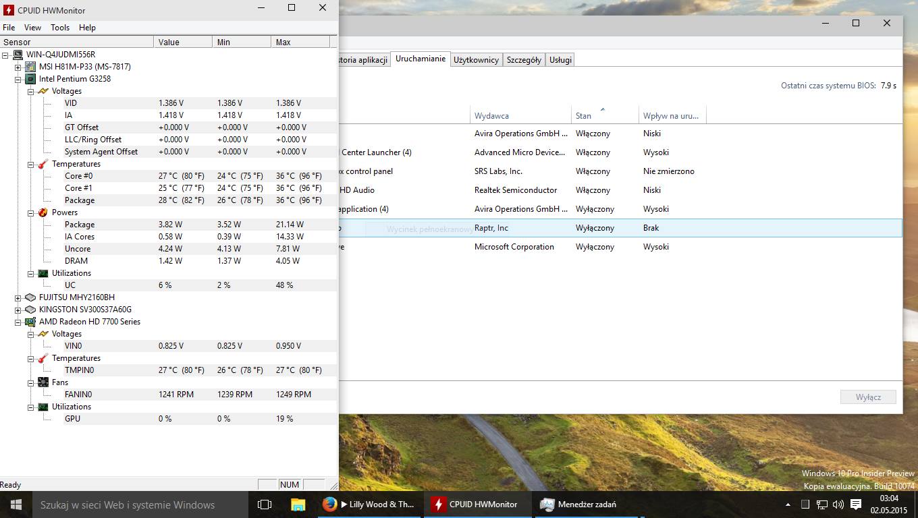918x518 pixels.
Task: Click the HWMonitor title bar lightning icon
Action: click(9, 10)
